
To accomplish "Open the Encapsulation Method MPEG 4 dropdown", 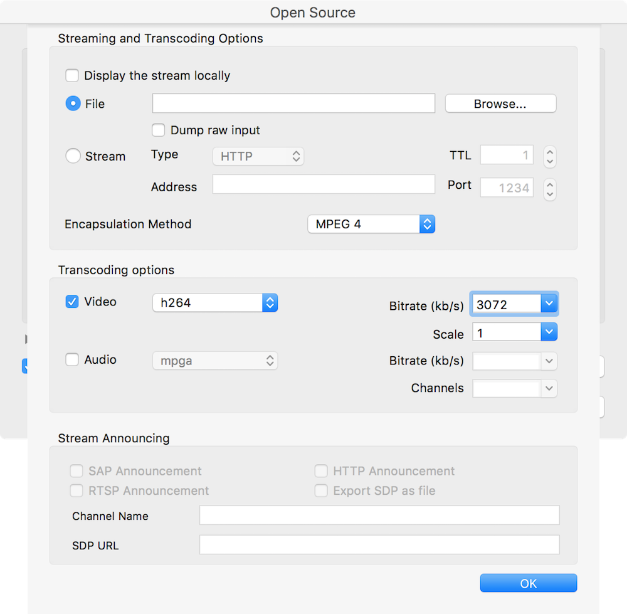I will point(371,224).
